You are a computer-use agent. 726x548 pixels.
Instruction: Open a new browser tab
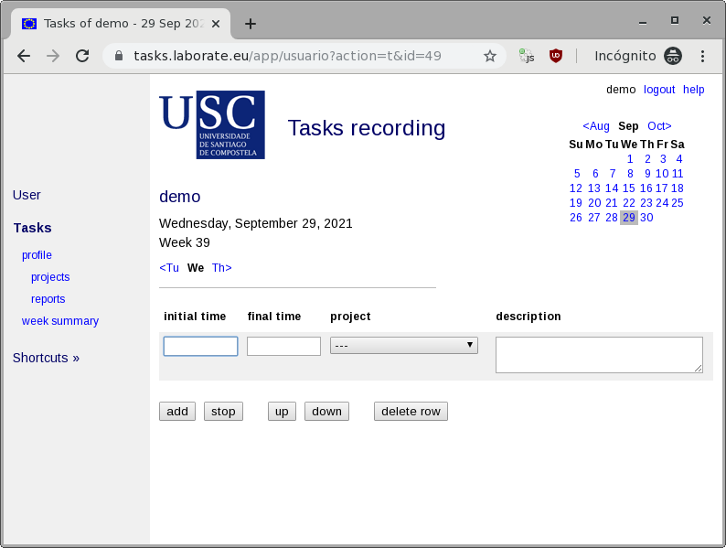coord(251,24)
